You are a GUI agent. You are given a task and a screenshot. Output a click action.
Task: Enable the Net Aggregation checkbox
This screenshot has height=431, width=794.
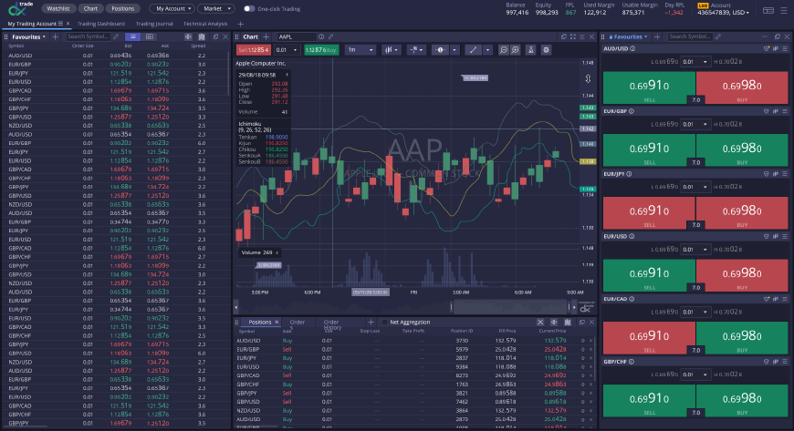[384, 323]
